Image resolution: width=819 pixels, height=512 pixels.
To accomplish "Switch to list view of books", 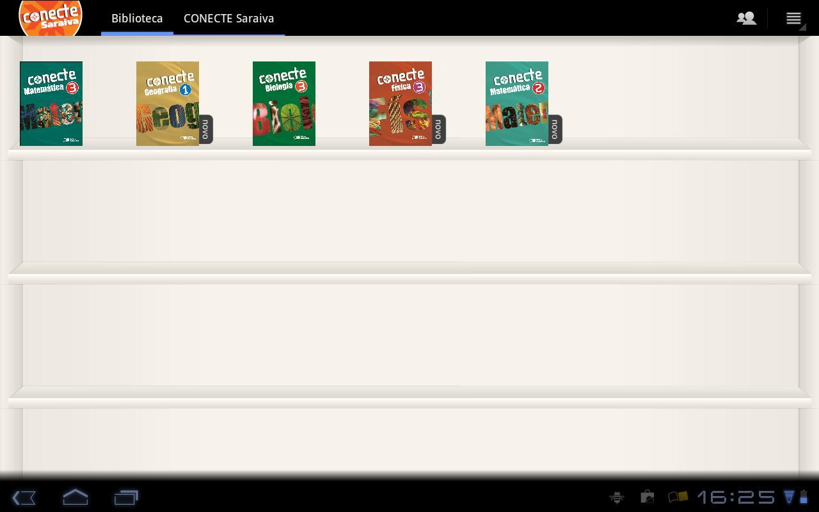I will pyautogui.click(x=793, y=18).
